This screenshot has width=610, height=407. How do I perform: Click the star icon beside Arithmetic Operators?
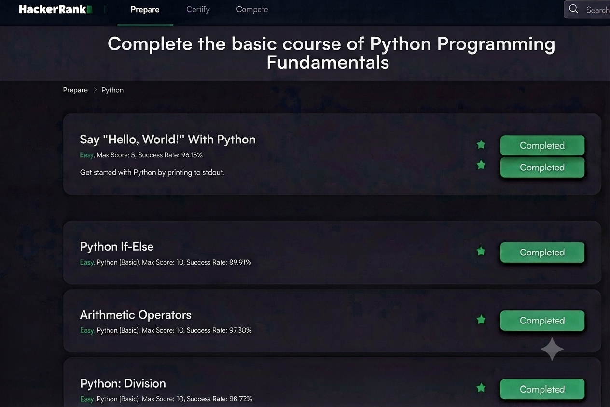(481, 319)
